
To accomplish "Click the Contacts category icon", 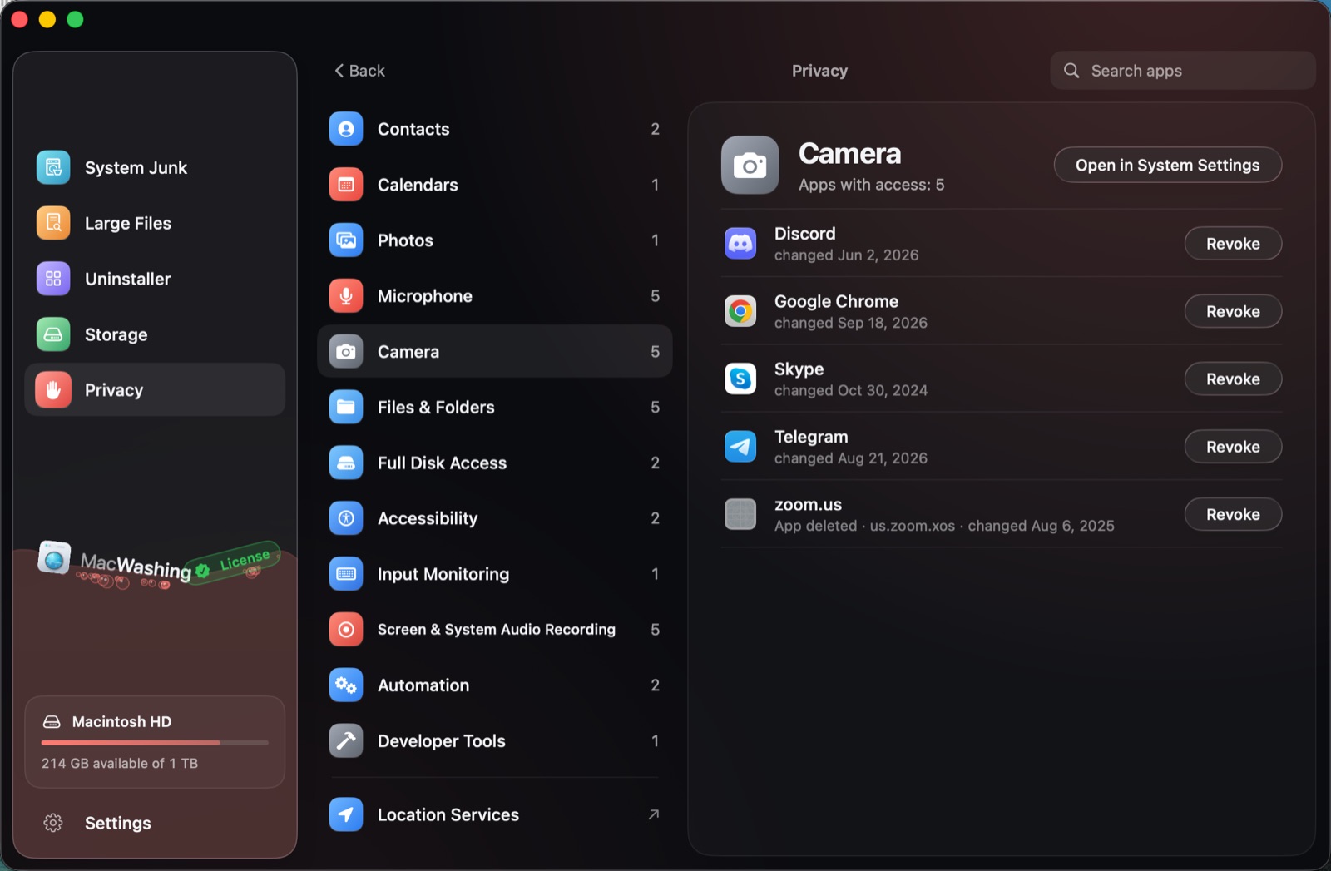I will click(346, 129).
